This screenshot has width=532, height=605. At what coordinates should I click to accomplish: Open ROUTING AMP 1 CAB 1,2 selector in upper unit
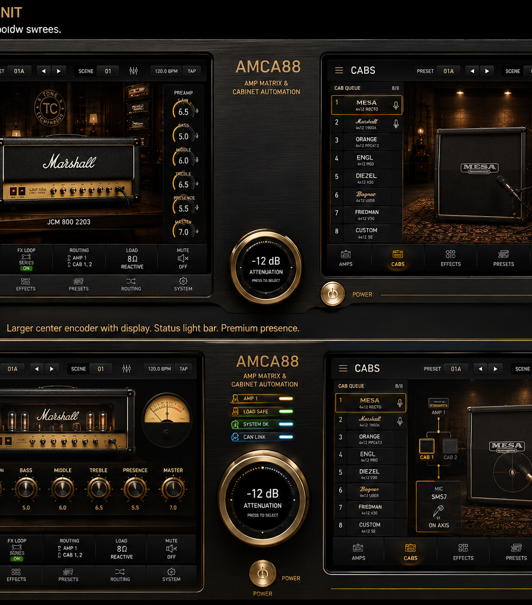[x=79, y=259]
